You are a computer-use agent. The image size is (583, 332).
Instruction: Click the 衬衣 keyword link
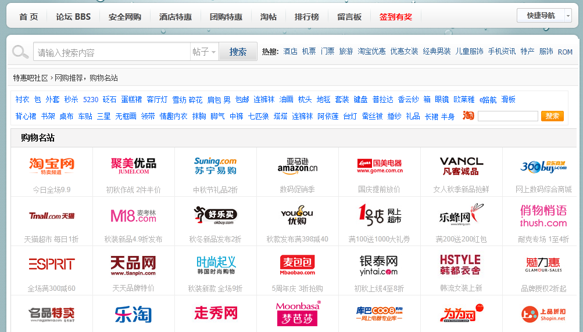tap(22, 99)
